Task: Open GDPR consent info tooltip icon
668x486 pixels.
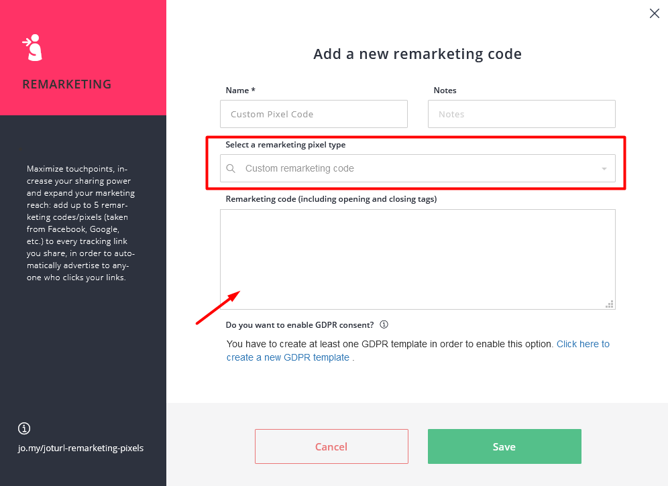Action: click(384, 324)
